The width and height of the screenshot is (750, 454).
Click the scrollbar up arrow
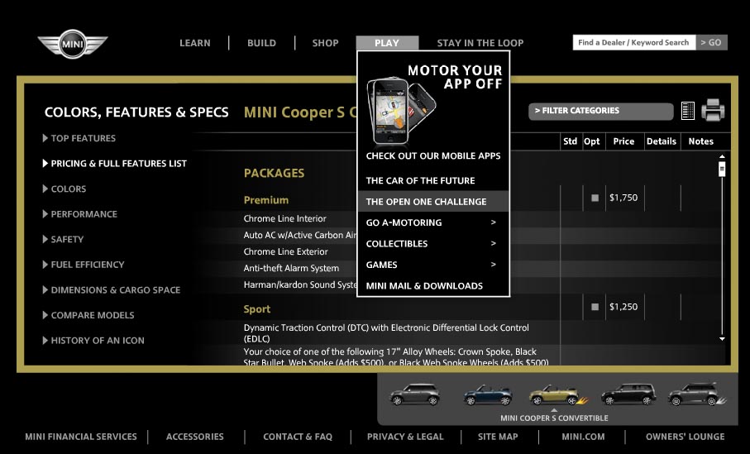[722, 156]
